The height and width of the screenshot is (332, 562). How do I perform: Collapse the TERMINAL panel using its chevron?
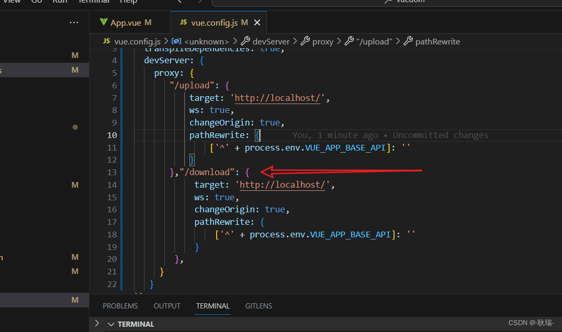(111, 324)
